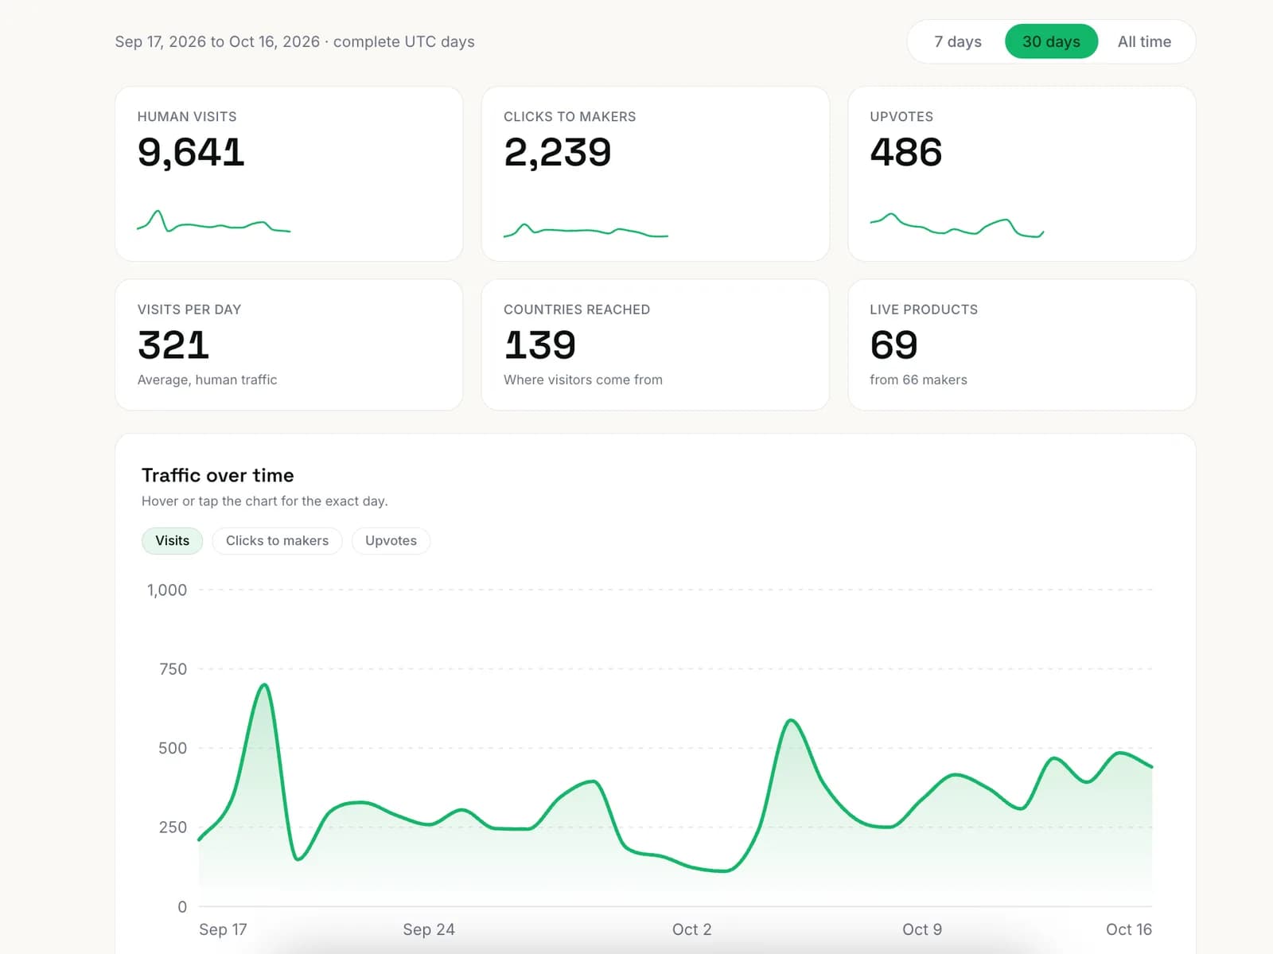Click the Clicks to Makers sparkline
The height and width of the screenshot is (954, 1273).
tap(586, 231)
